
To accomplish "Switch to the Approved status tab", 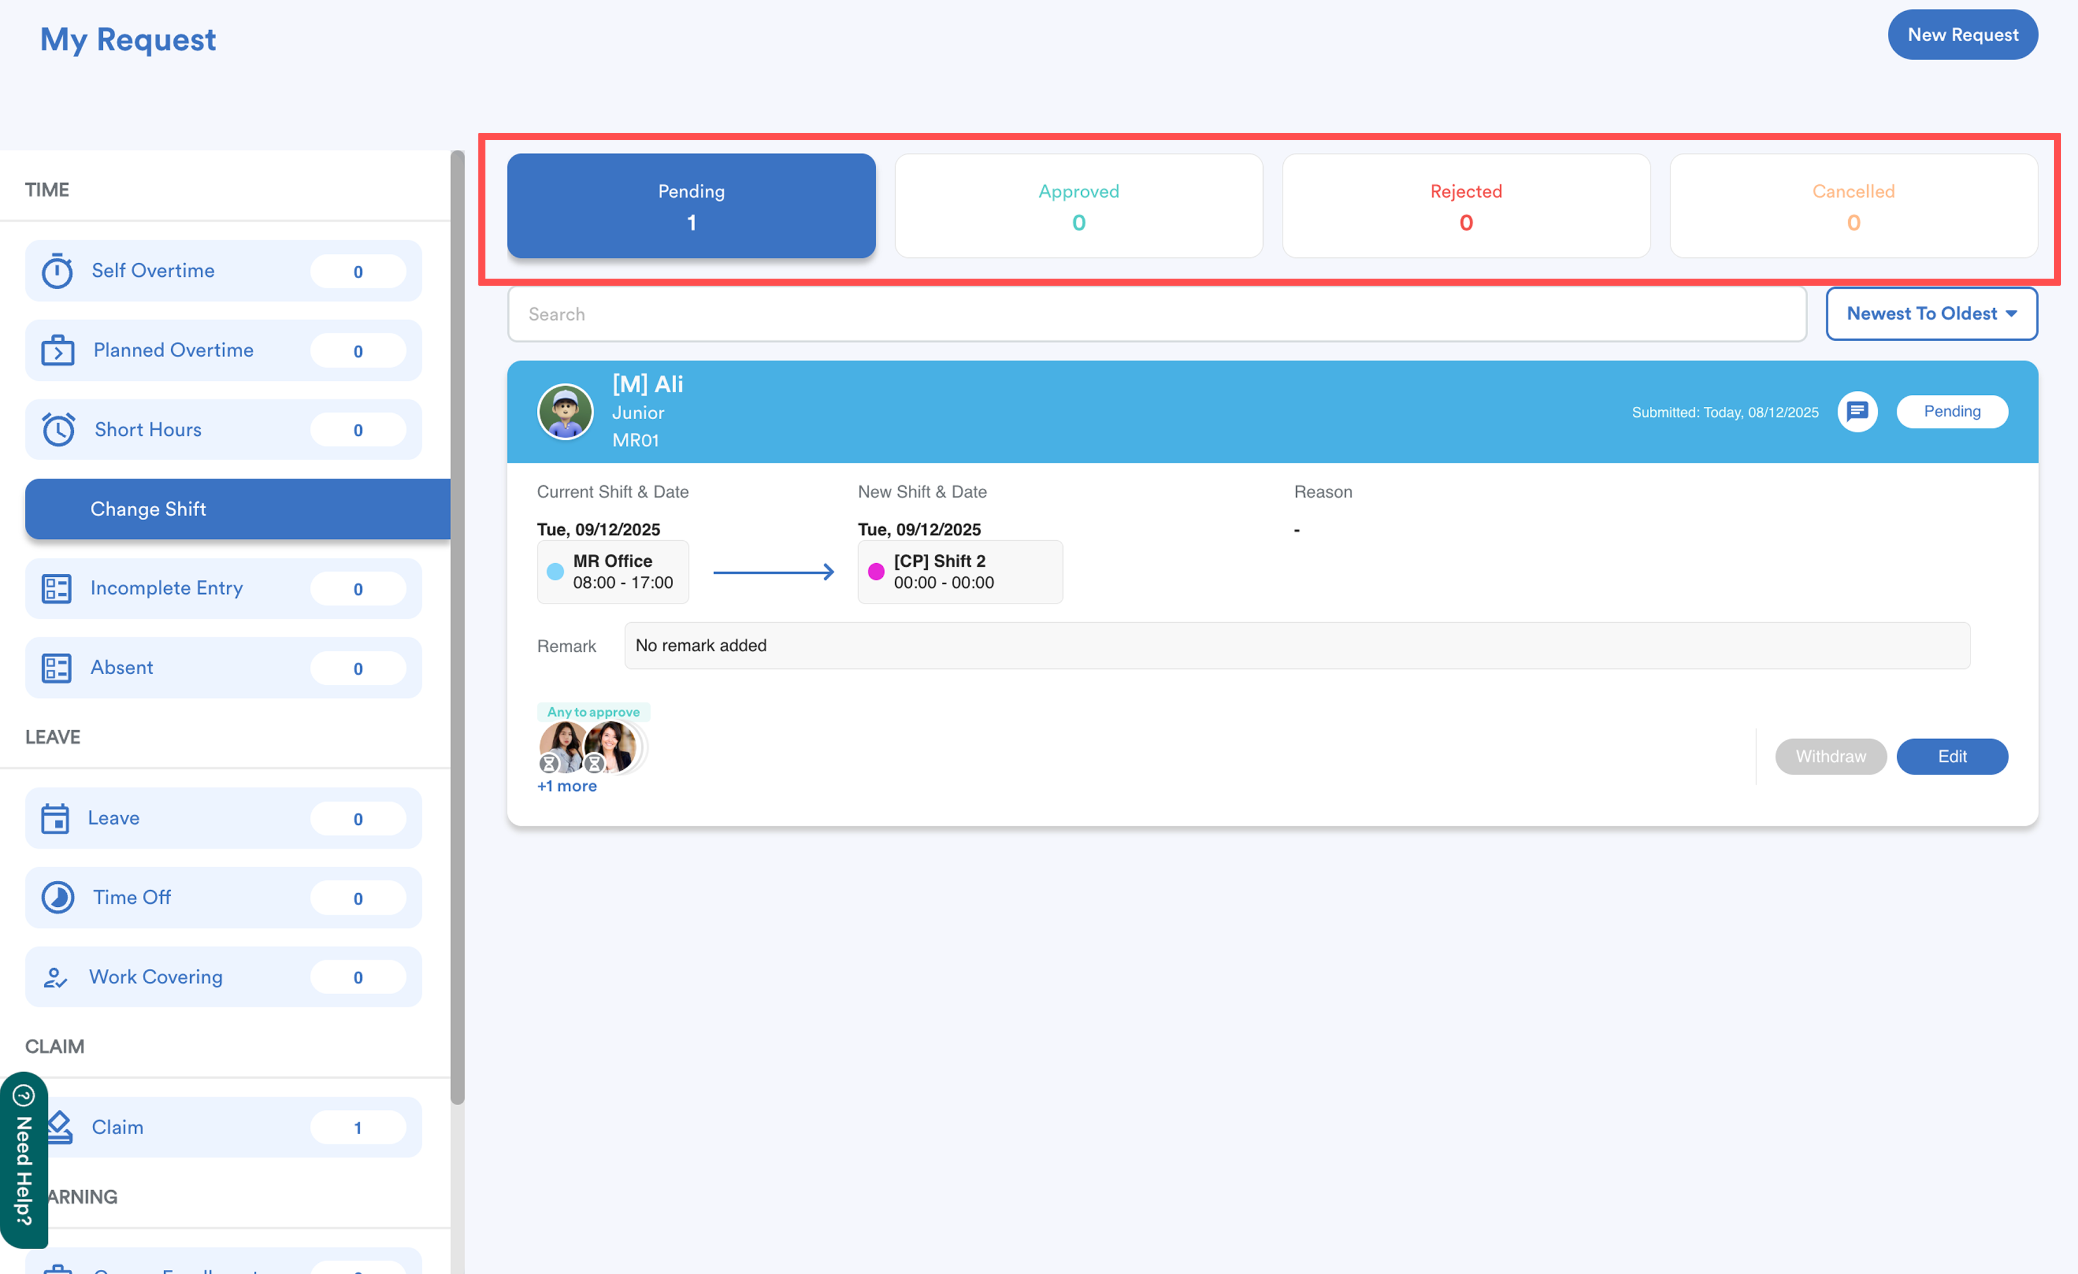I will click(1078, 205).
